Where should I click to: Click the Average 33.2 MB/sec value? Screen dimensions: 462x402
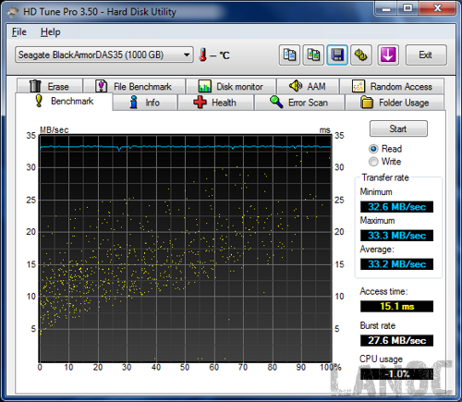(x=396, y=264)
